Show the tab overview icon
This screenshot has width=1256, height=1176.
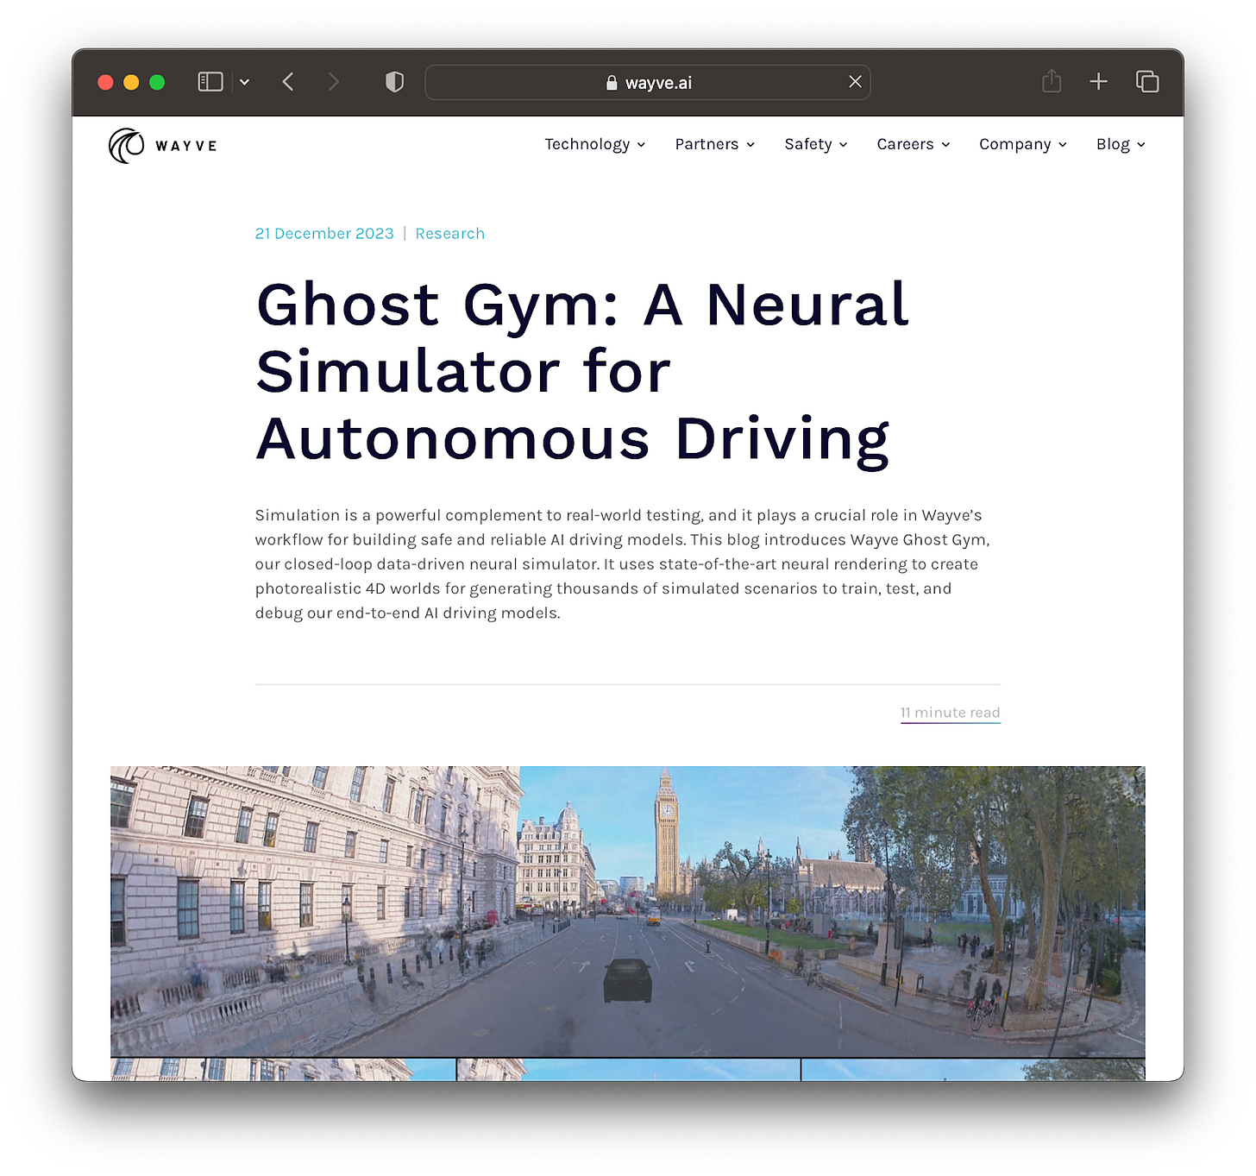click(1147, 82)
